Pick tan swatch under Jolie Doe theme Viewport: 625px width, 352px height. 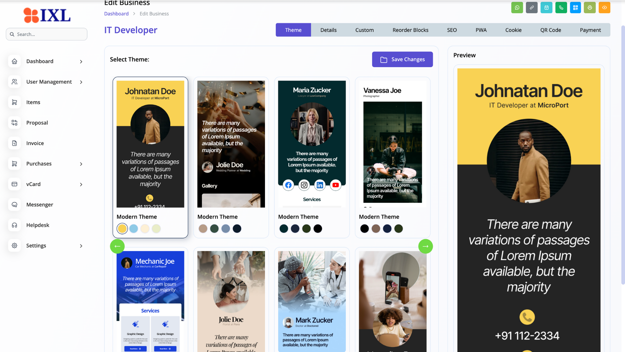203,228
